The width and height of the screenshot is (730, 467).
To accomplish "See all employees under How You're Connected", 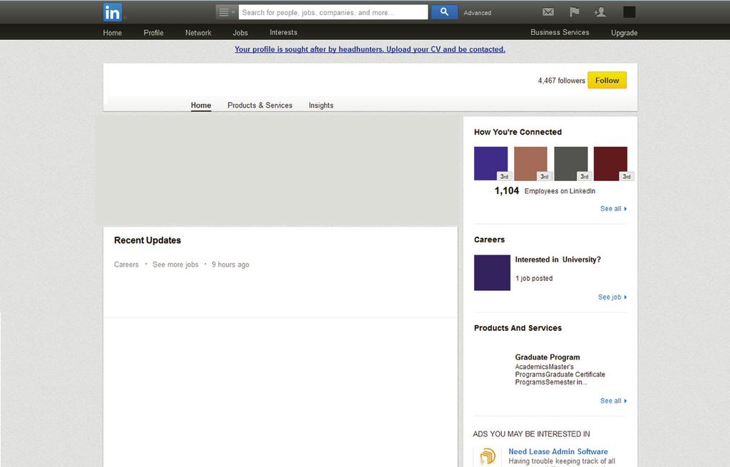I will click(613, 209).
